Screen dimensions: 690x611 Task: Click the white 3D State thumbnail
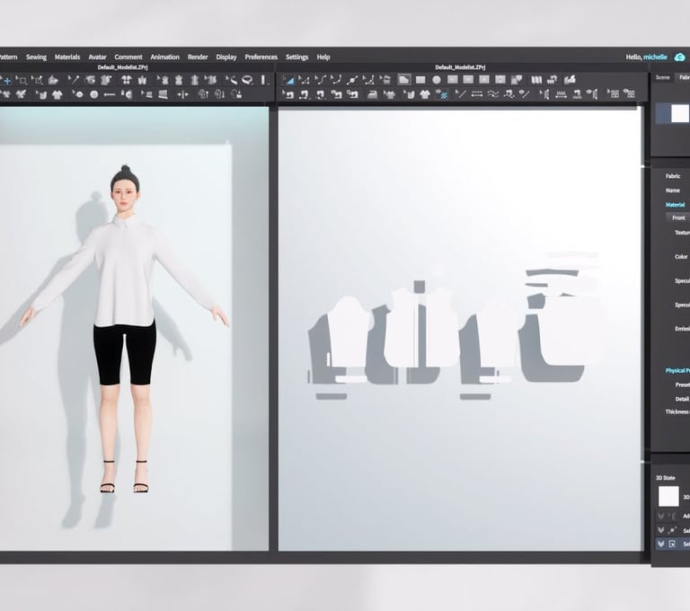click(668, 496)
